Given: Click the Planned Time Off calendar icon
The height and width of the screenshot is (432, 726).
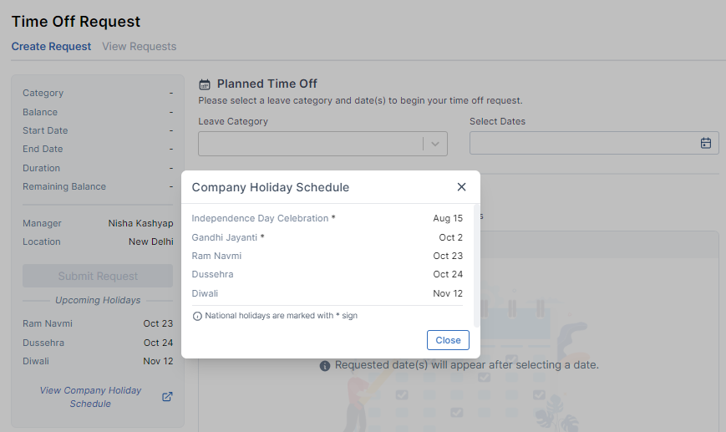Looking at the screenshot, I should pyautogui.click(x=204, y=84).
